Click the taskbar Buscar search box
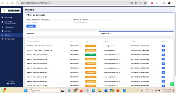 [44, 90]
